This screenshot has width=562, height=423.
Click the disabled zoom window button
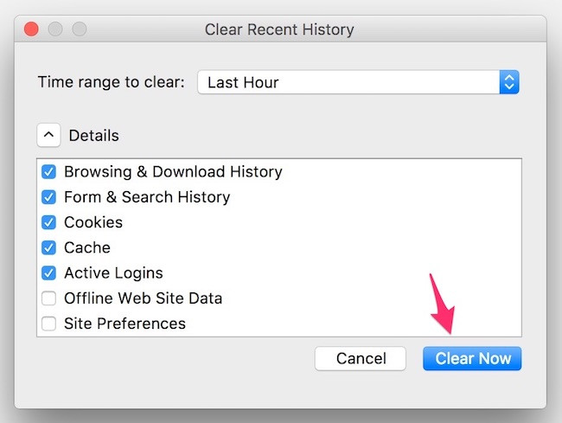click(x=80, y=29)
